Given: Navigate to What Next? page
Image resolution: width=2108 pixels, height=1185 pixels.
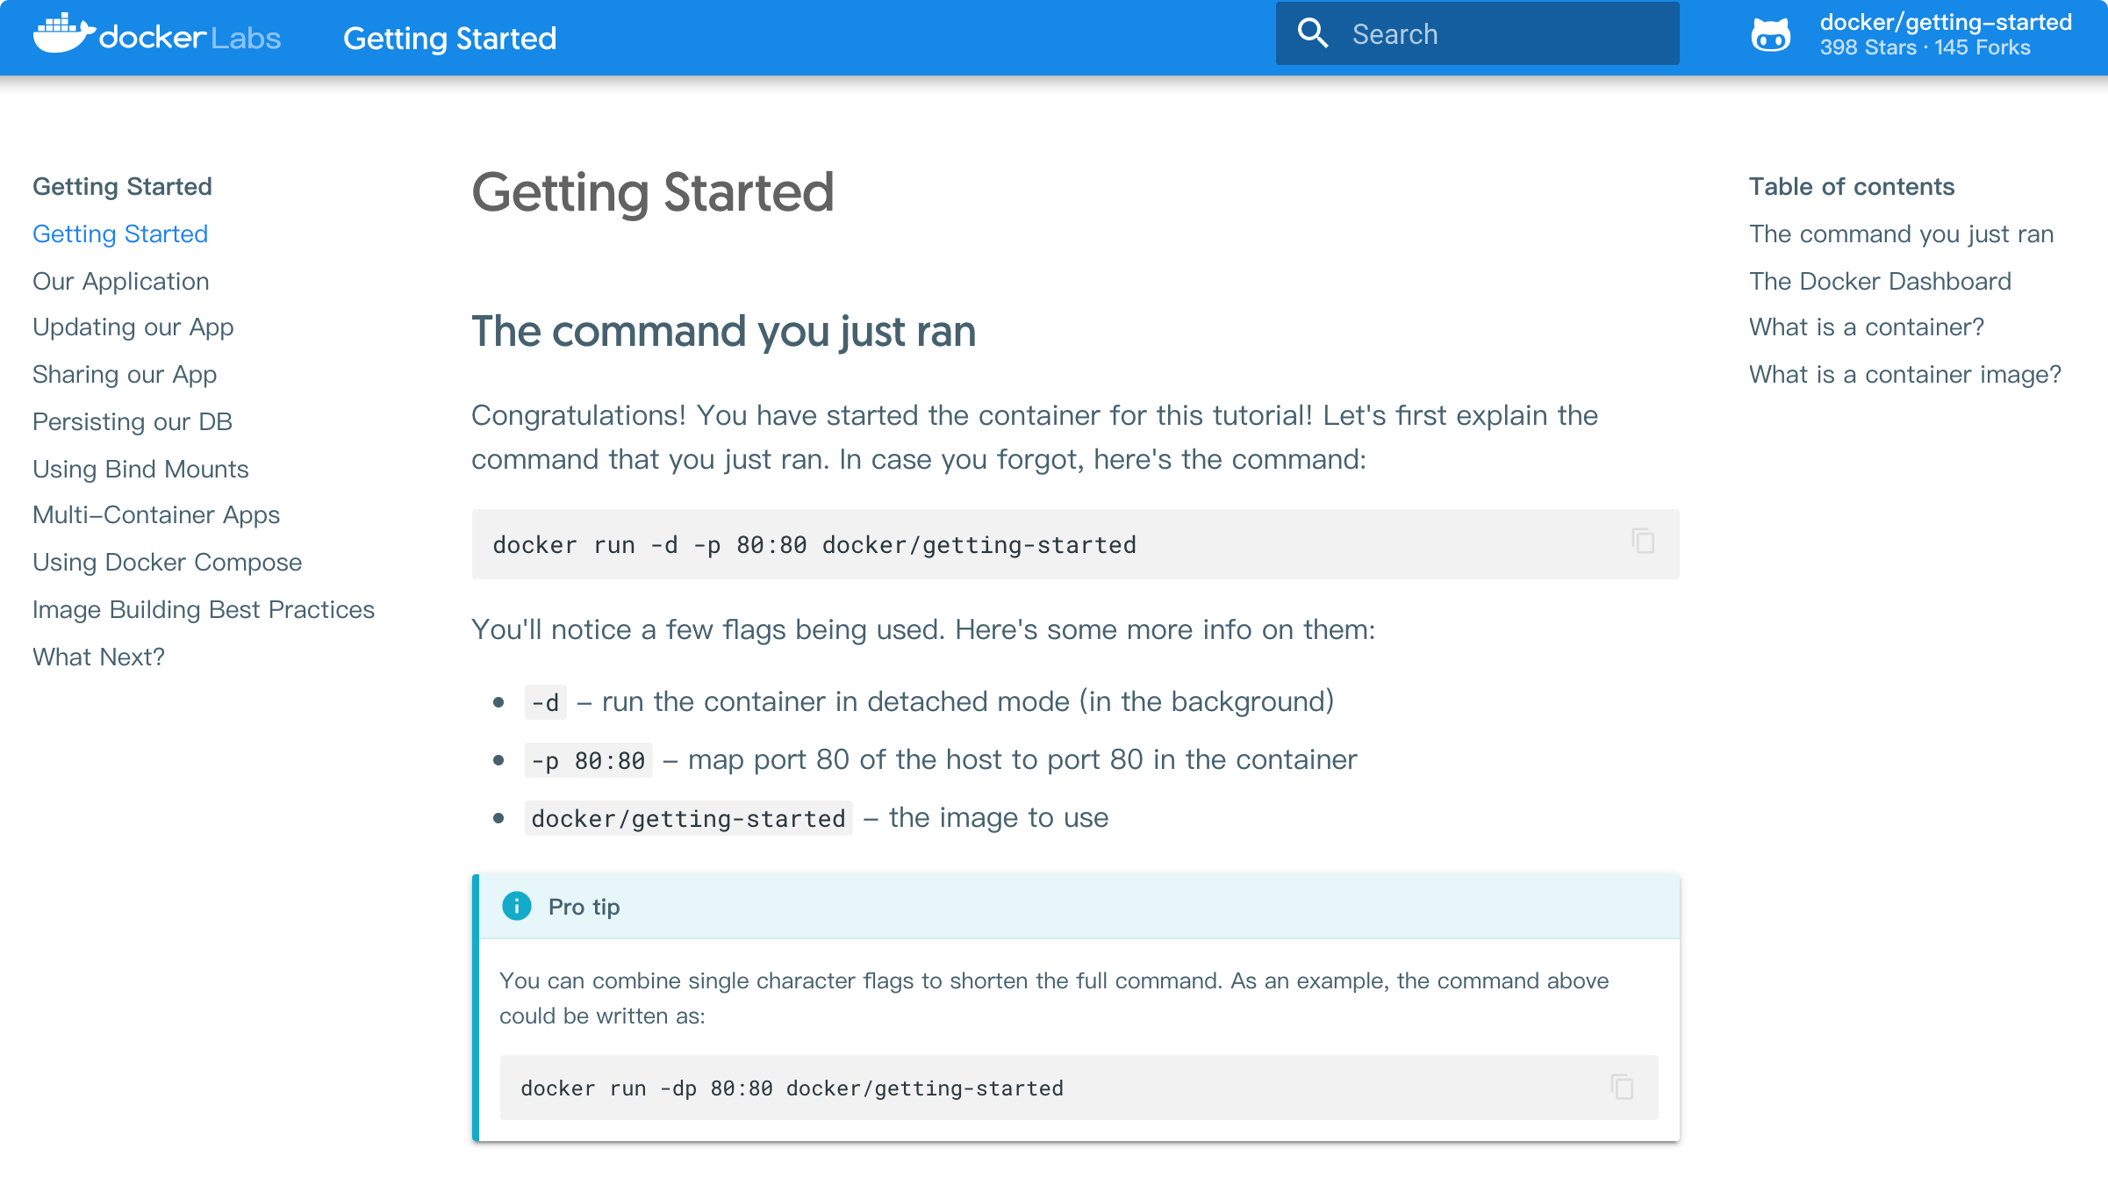Looking at the screenshot, I should 98,657.
